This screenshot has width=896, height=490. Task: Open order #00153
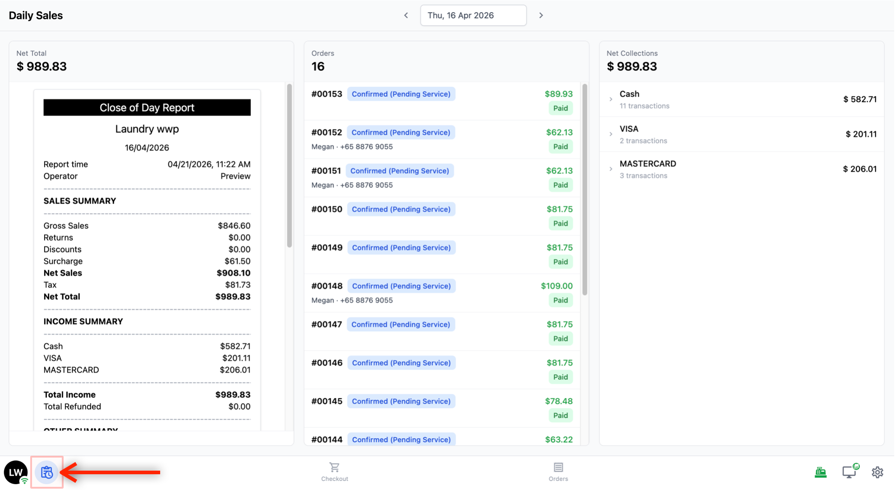pyautogui.click(x=327, y=94)
